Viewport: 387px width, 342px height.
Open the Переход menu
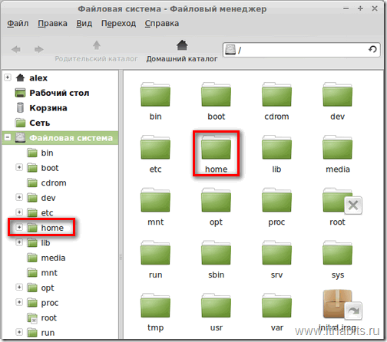click(118, 24)
